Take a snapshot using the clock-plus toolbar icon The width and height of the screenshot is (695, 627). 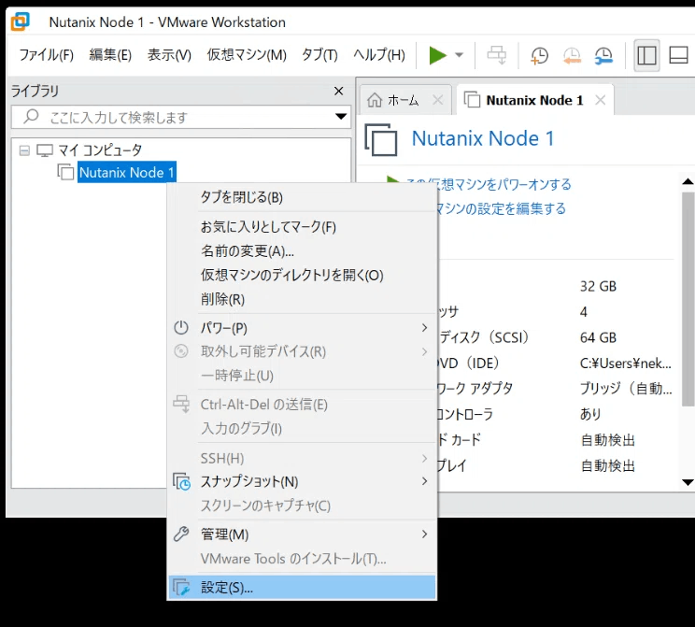click(x=539, y=55)
